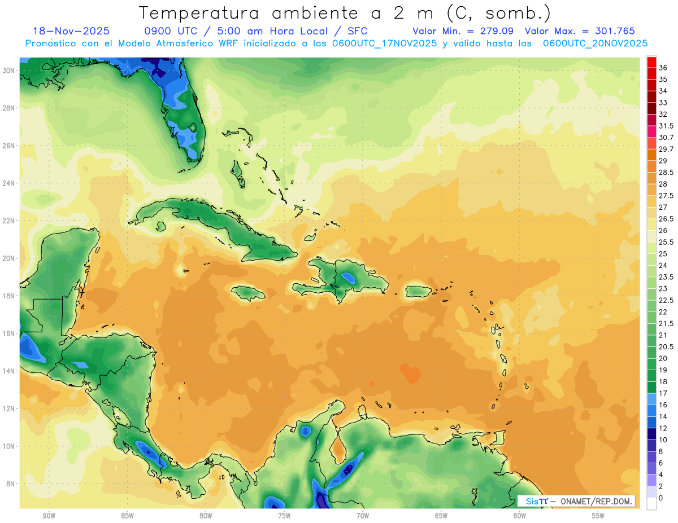678x523 pixels.
Task: Click the SisTT ONAMET/REP.DOM. logo box
Action: (576, 501)
